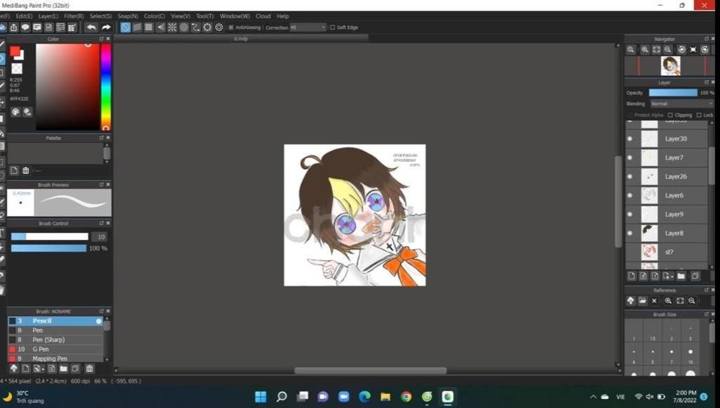Click the export/share toolbar icon
The image size is (720, 408).
tap(14, 27)
